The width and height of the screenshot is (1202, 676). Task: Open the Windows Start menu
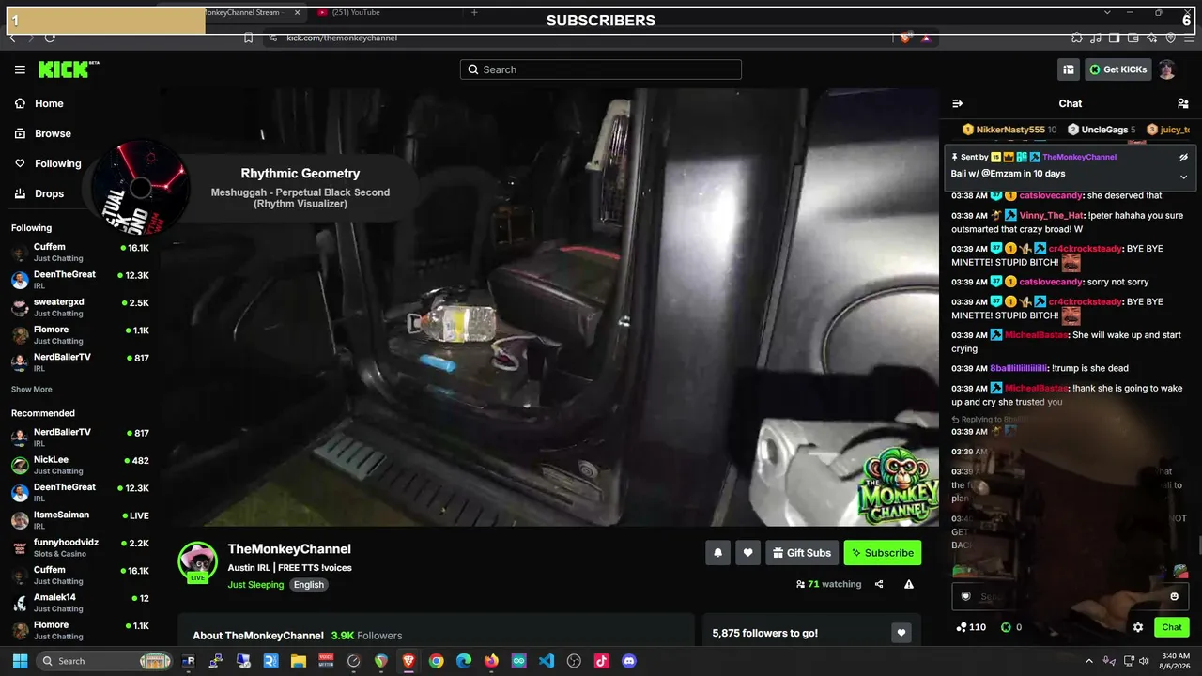pyautogui.click(x=20, y=661)
